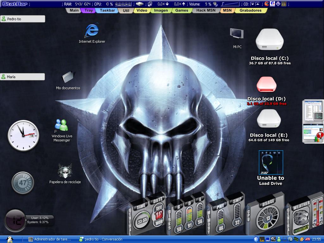Click the orange safely-remove tray icon
This screenshot has width=324, height=243.
click(302, 239)
